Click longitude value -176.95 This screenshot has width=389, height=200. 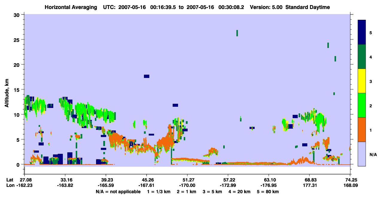point(269,185)
